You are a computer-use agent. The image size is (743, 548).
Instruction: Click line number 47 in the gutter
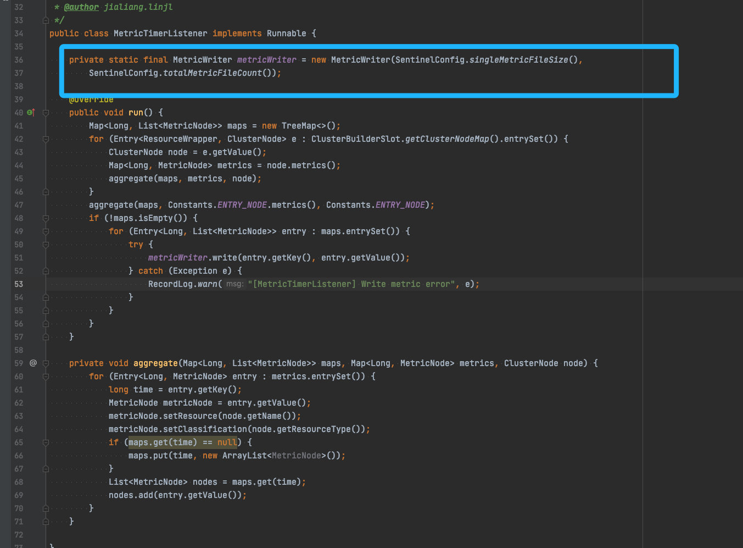point(19,205)
